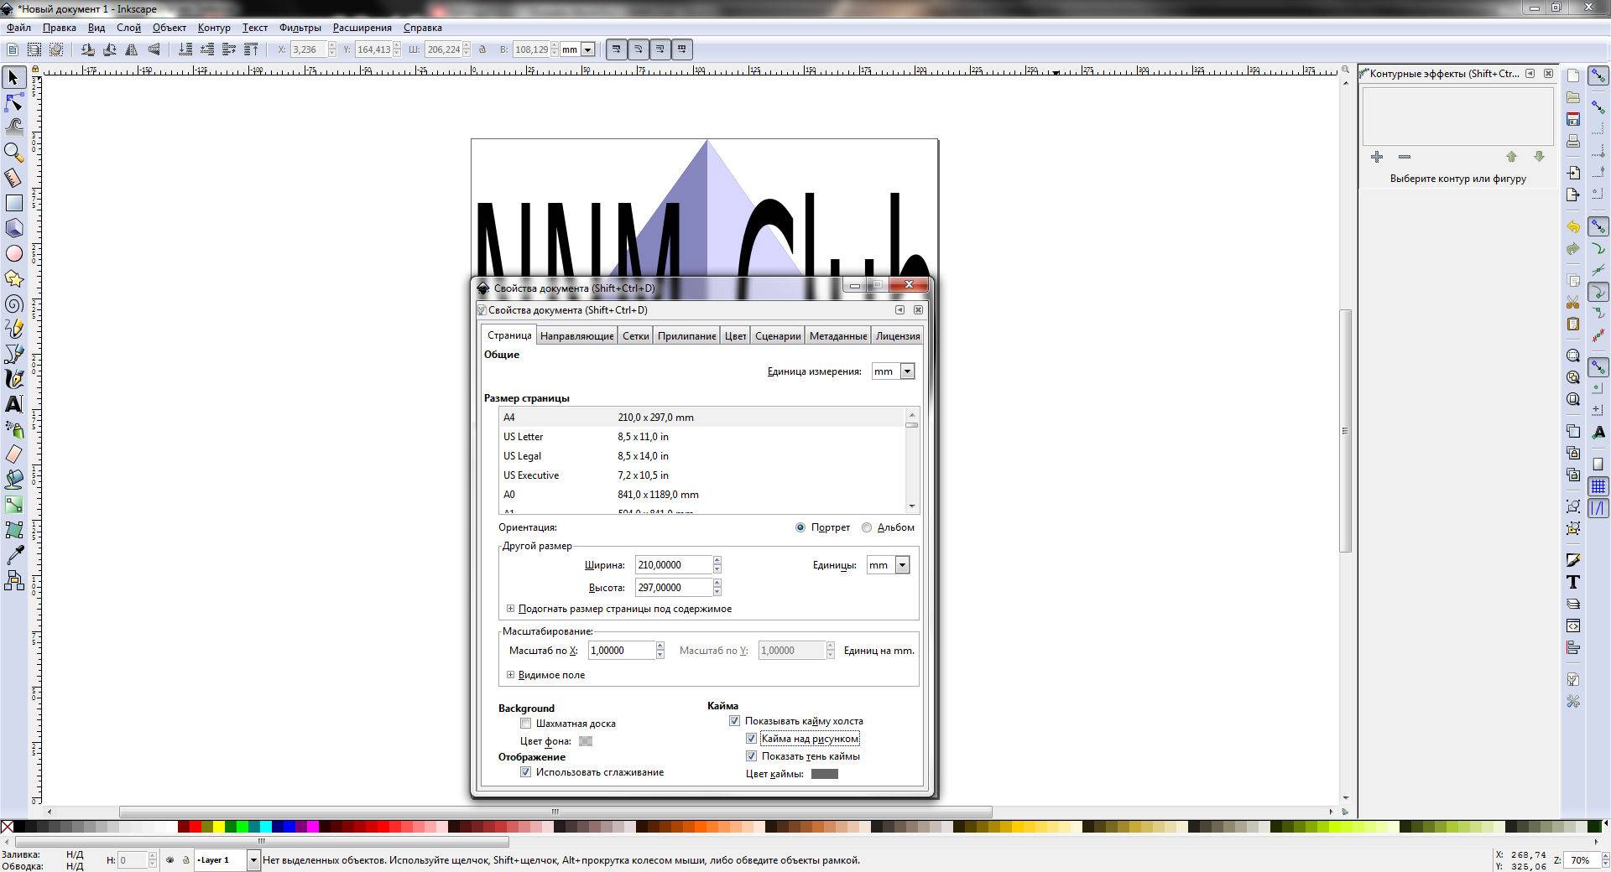Open the Файл menu
This screenshot has width=1611, height=872.
point(18,28)
